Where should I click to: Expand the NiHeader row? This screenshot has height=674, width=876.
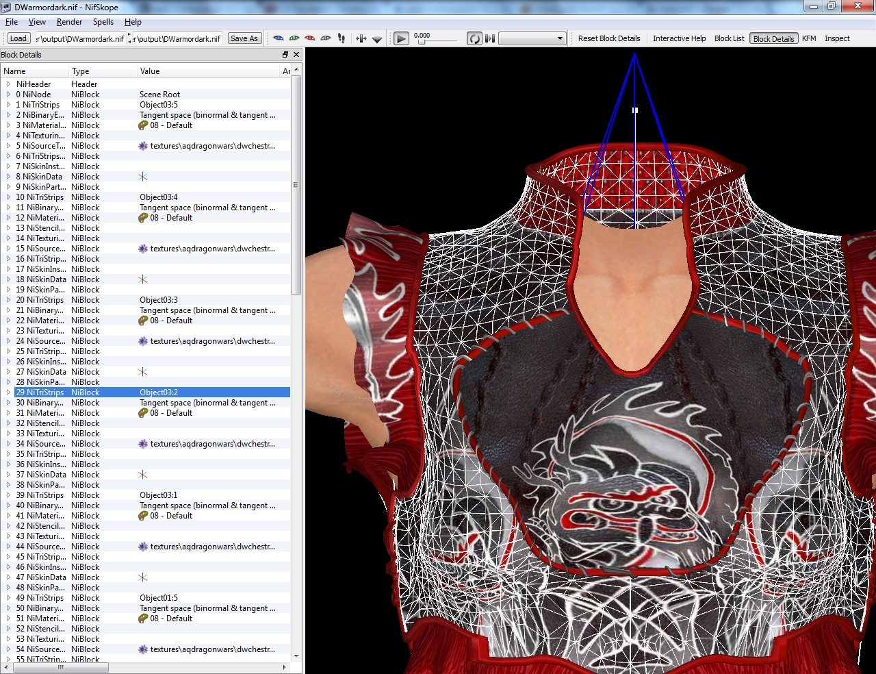(8, 84)
